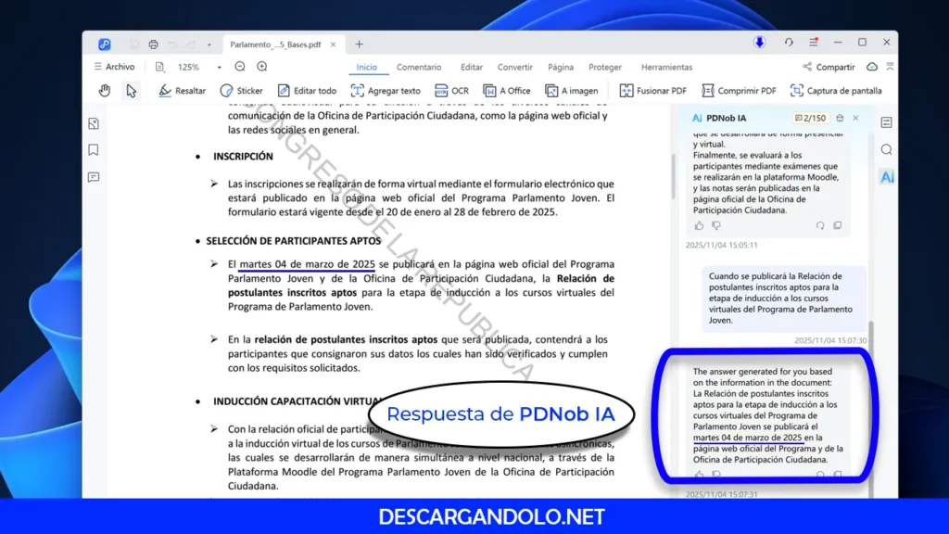Image resolution: width=949 pixels, height=534 pixels.
Task: Give thumbs up to PDNob IA answer
Action: click(698, 475)
